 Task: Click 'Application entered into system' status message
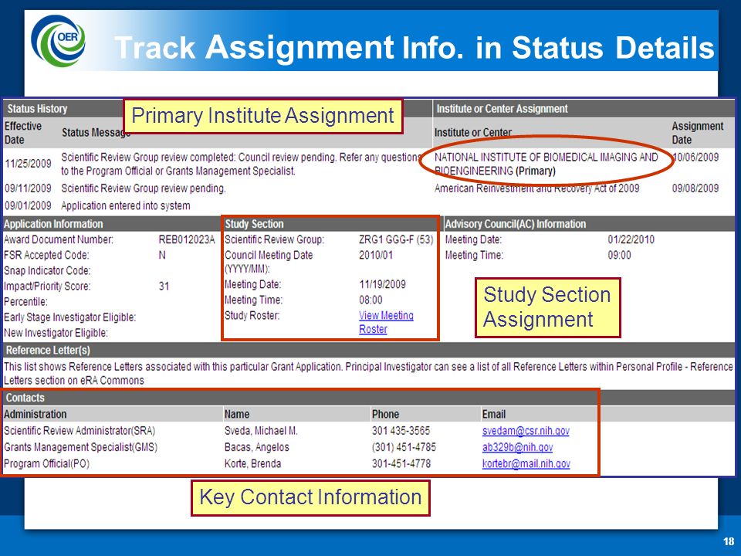[126, 205]
